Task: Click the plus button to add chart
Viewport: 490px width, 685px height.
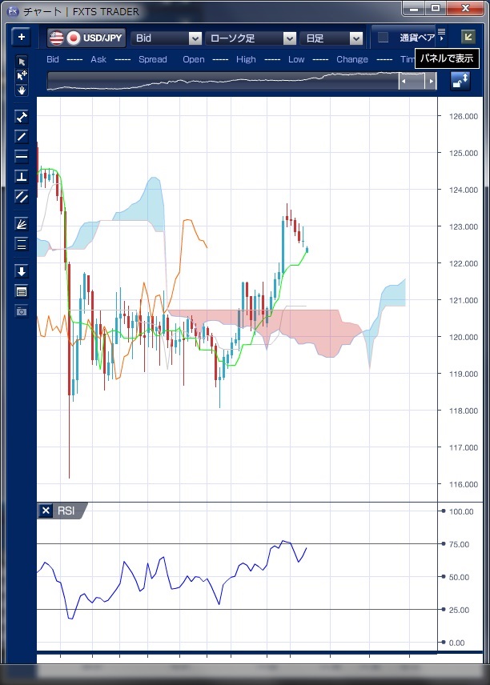Action: (x=22, y=38)
